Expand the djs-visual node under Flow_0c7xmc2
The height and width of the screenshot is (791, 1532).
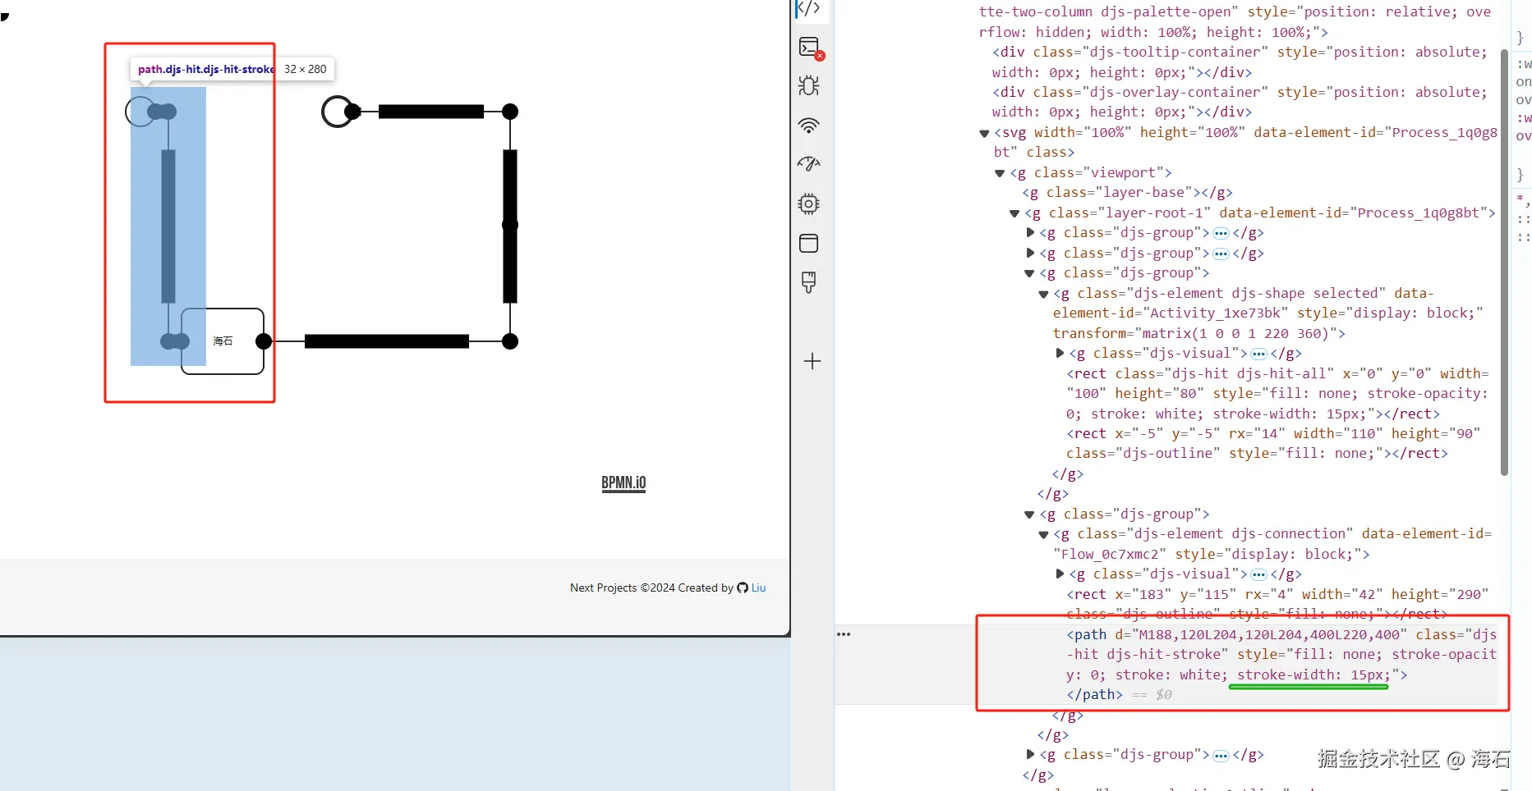point(1060,574)
